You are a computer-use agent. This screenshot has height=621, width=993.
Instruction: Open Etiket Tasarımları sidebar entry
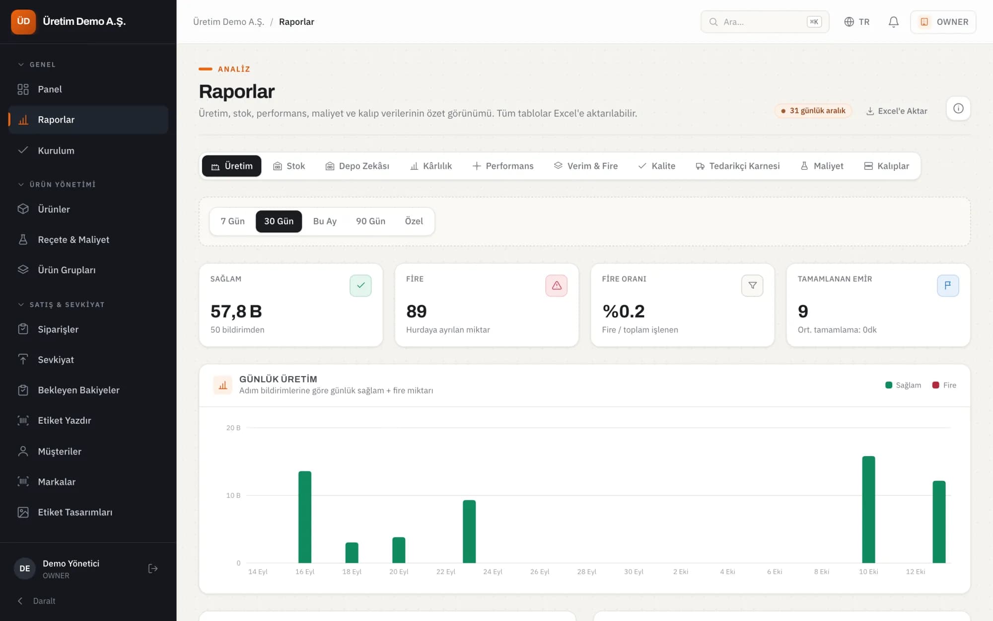click(x=88, y=512)
